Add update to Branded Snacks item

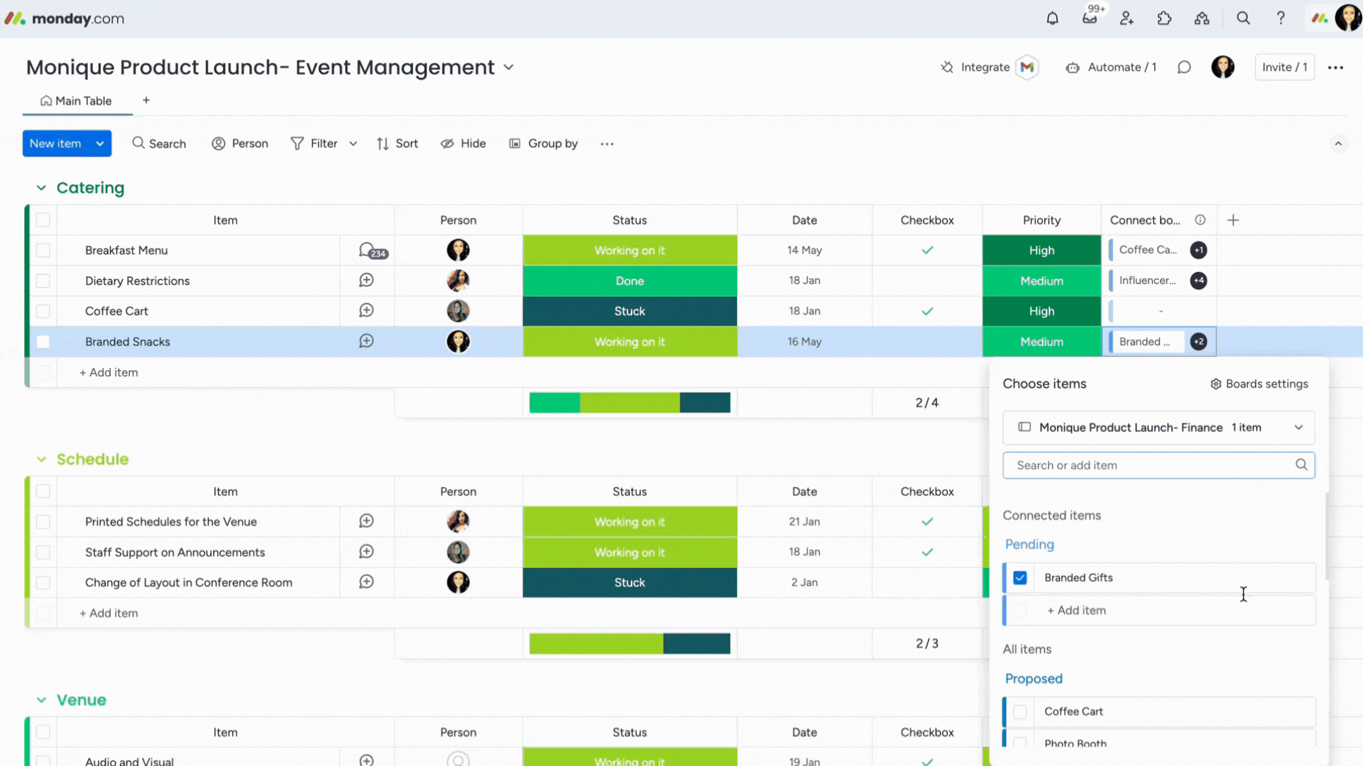point(366,341)
